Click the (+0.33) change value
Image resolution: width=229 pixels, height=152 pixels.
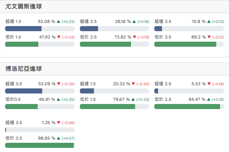(142, 100)
